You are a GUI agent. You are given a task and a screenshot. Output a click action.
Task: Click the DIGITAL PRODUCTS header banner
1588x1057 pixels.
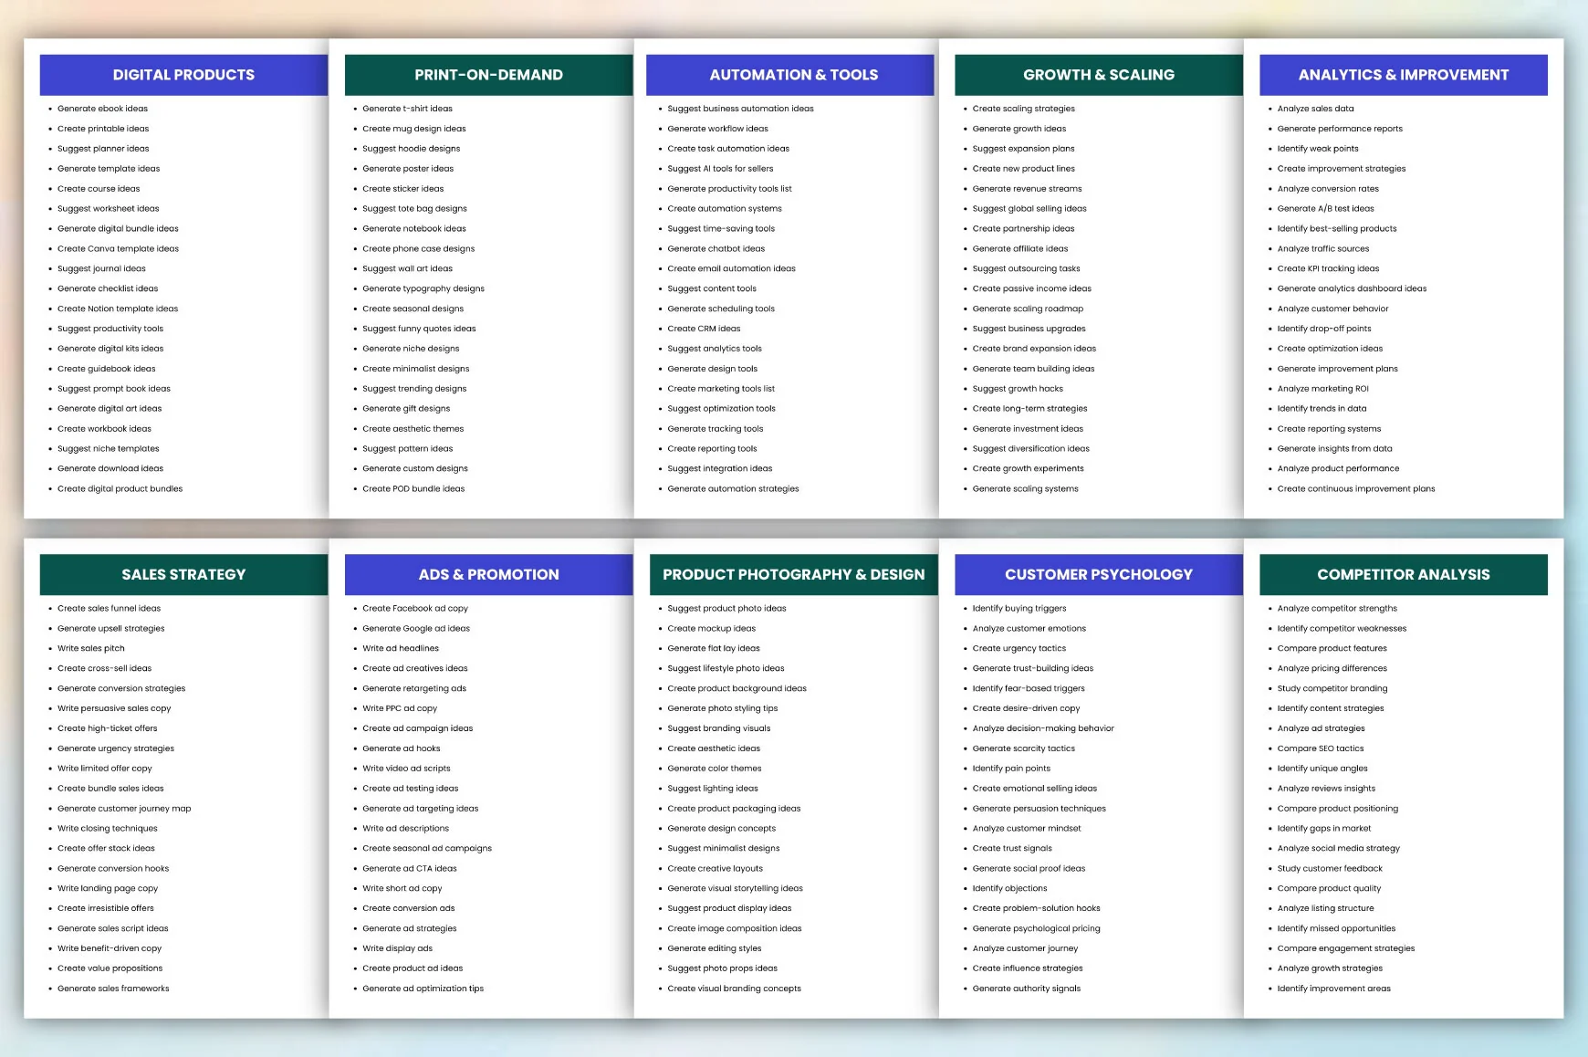tap(183, 75)
